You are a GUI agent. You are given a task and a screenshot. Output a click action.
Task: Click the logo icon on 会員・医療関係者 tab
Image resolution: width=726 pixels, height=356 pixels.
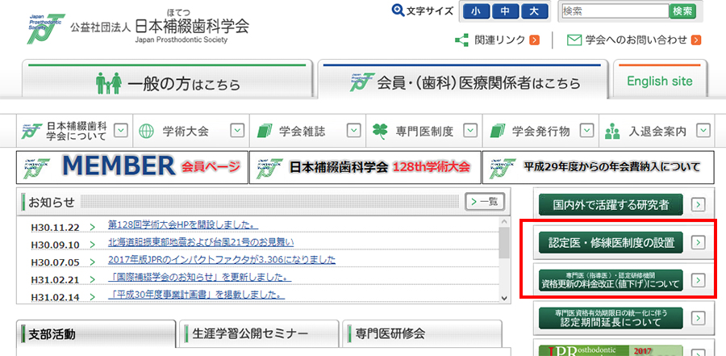click(361, 82)
